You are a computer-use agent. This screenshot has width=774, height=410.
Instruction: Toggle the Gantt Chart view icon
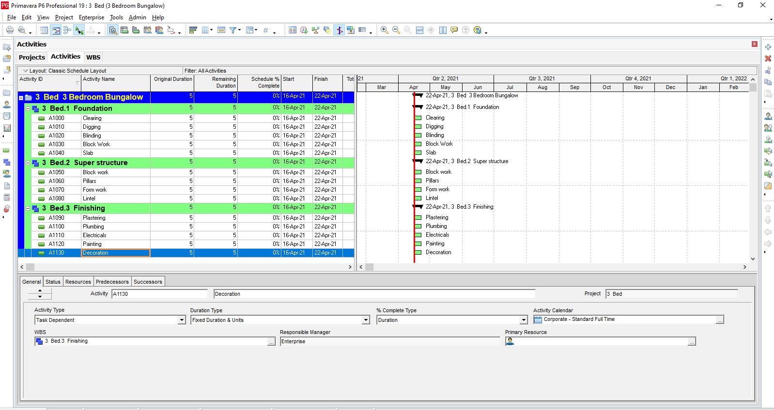pos(56,30)
